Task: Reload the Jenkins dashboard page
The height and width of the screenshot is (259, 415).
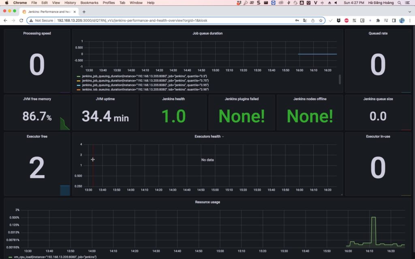Action: coord(21,20)
